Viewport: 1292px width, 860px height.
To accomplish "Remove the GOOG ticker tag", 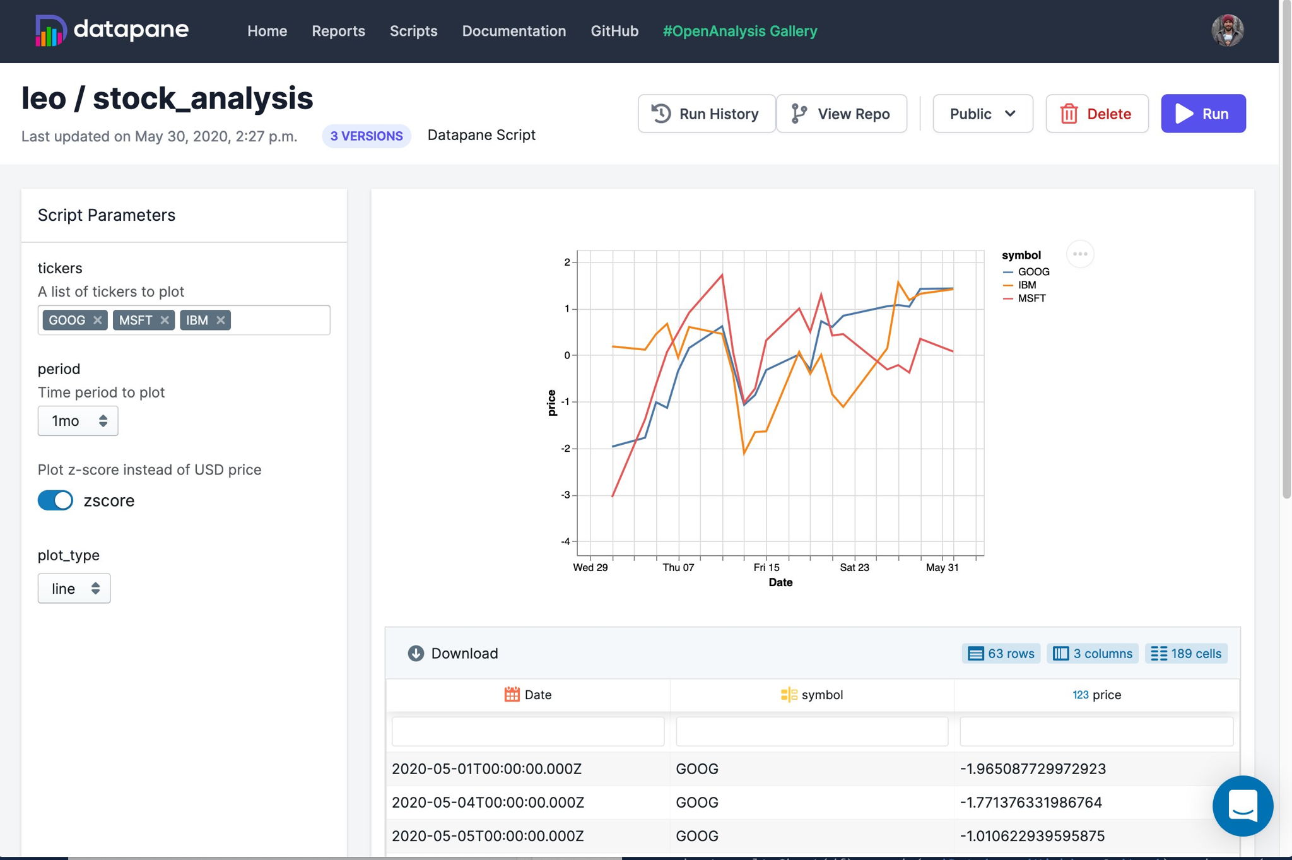I will (x=97, y=320).
